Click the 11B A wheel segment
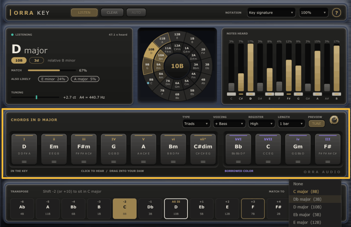351x227 pixels. coord(162,40)
